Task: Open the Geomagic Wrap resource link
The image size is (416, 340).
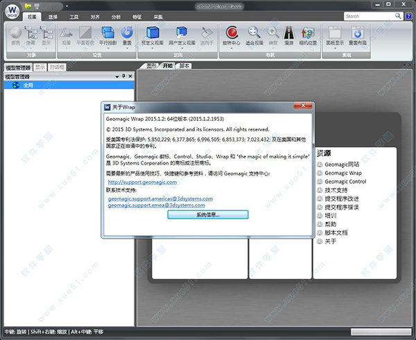Action: pyautogui.click(x=343, y=173)
